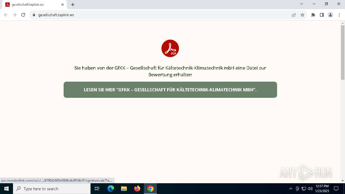The height and width of the screenshot is (194, 345).
Task: Open the notification center icon
Action: (x=336, y=189)
